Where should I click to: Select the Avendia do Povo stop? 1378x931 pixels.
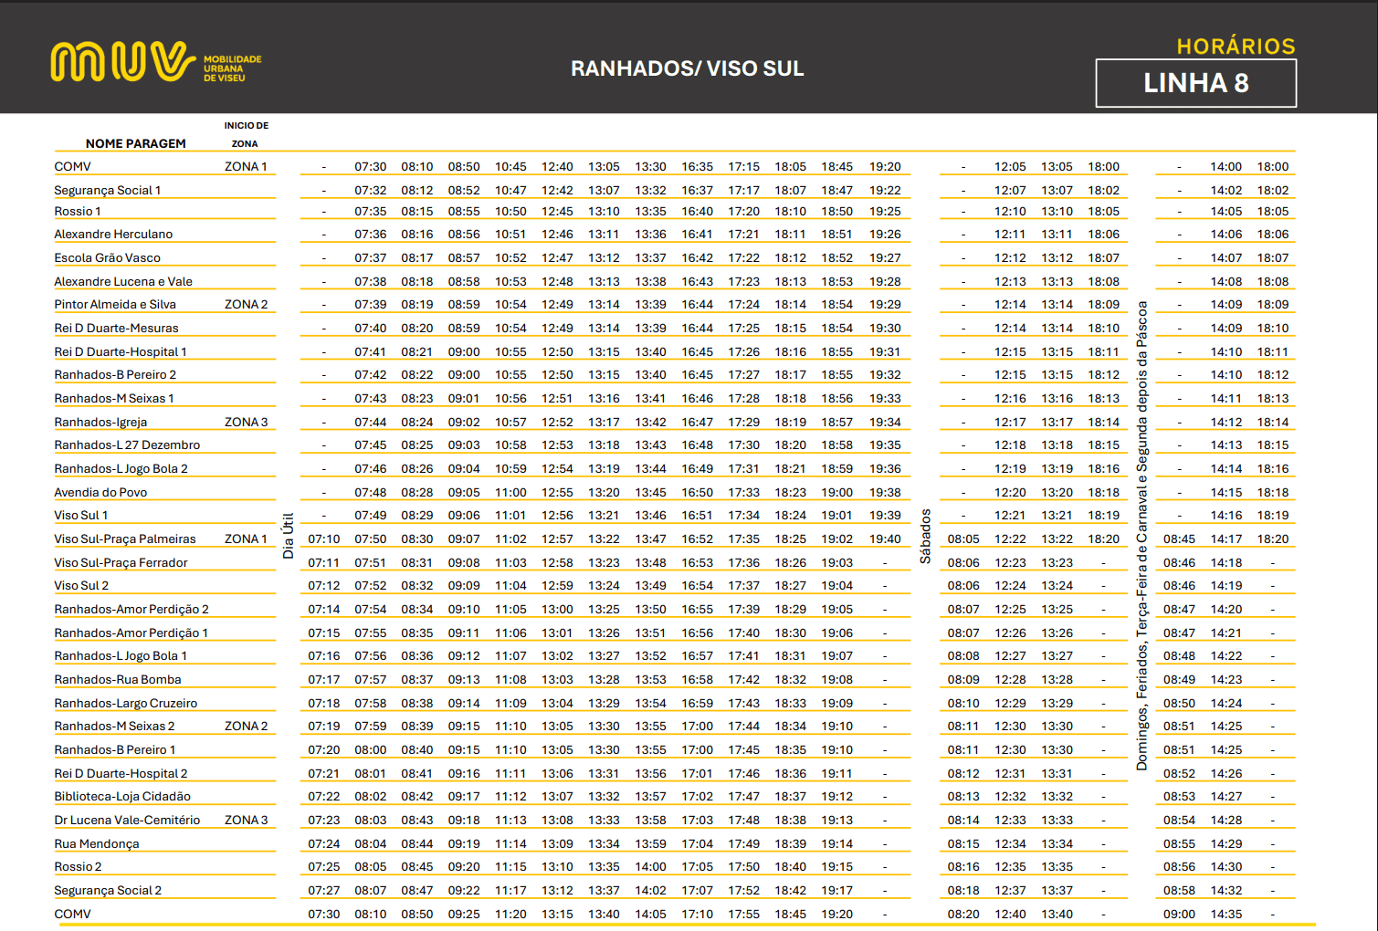[100, 493]
